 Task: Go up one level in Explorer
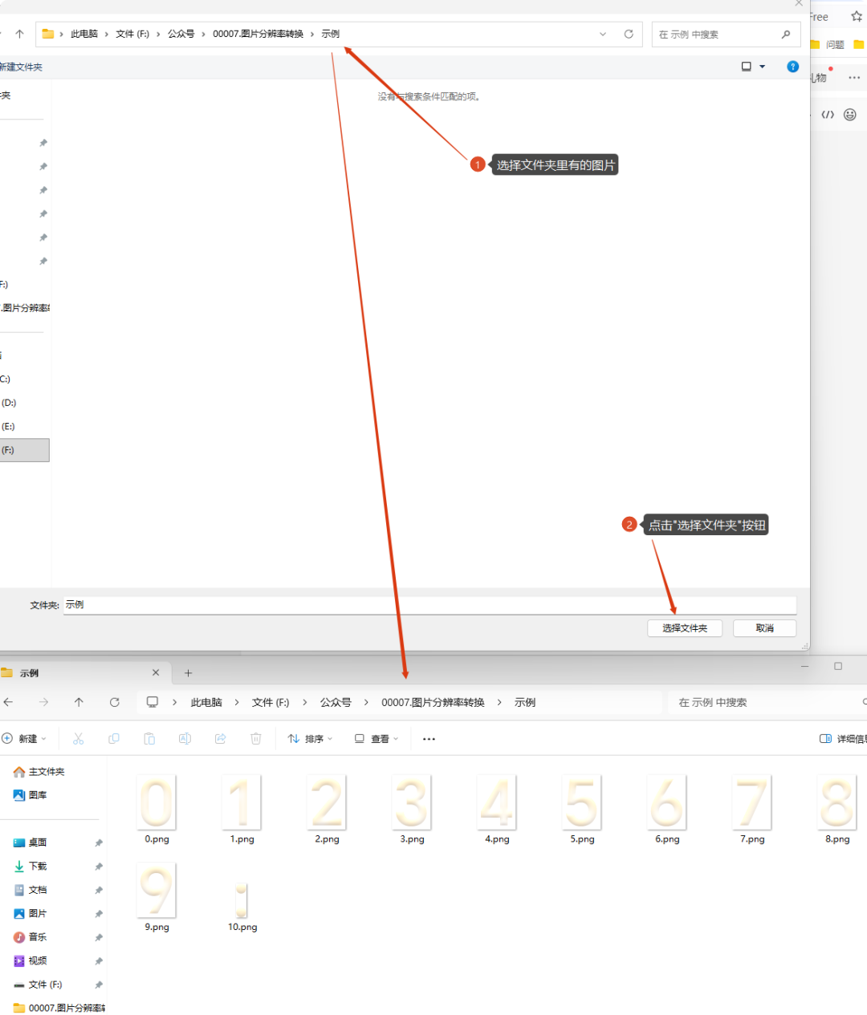click(79, 702)
